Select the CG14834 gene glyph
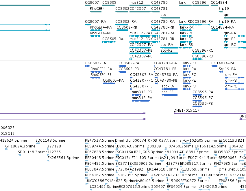Image resolution: width=246 pixels, height=191 pixels. click(x=214, y=5)
